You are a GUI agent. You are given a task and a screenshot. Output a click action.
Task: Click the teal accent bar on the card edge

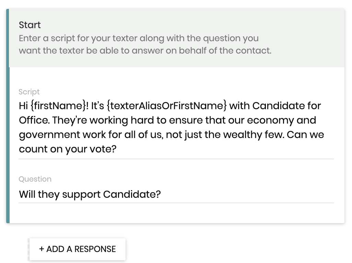[x=8, y=116]
